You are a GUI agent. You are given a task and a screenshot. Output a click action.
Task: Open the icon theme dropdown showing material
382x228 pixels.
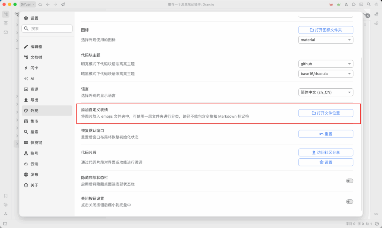click(x=326, y=40)
